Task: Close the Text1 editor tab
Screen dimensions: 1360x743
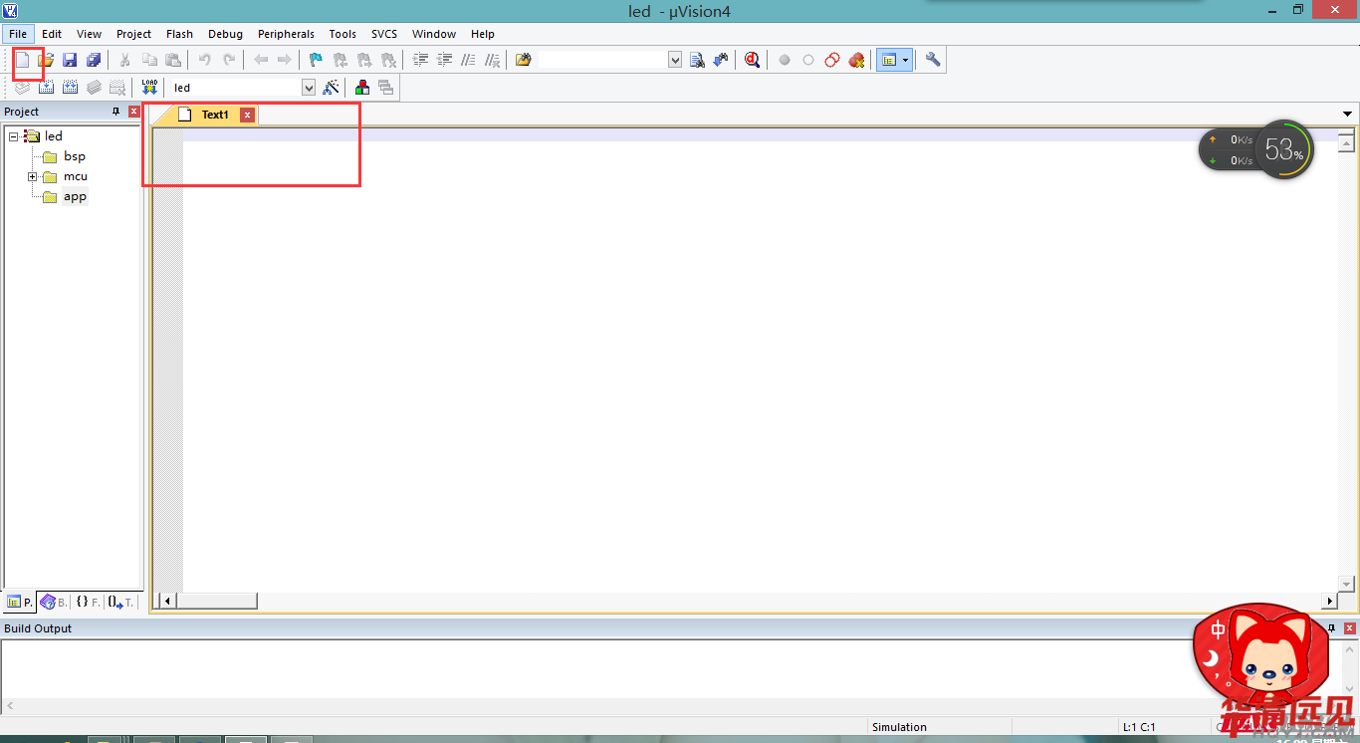Action: (248, 116)
